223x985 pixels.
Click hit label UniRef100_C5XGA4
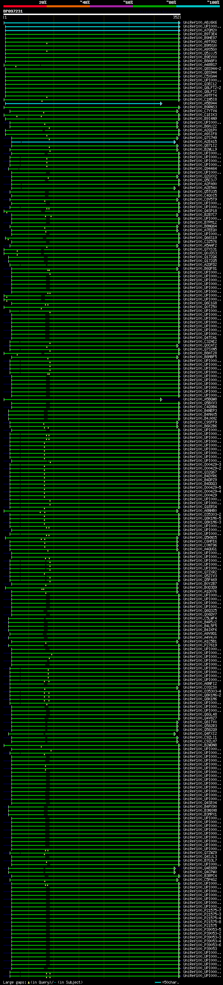(x=200, y=77)
